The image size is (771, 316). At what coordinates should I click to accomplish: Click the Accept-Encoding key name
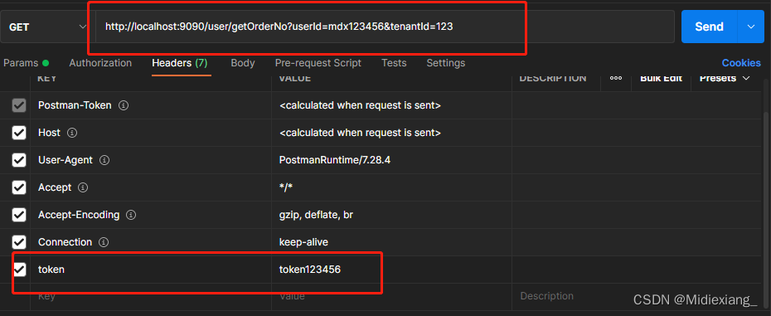coord(79,215)
